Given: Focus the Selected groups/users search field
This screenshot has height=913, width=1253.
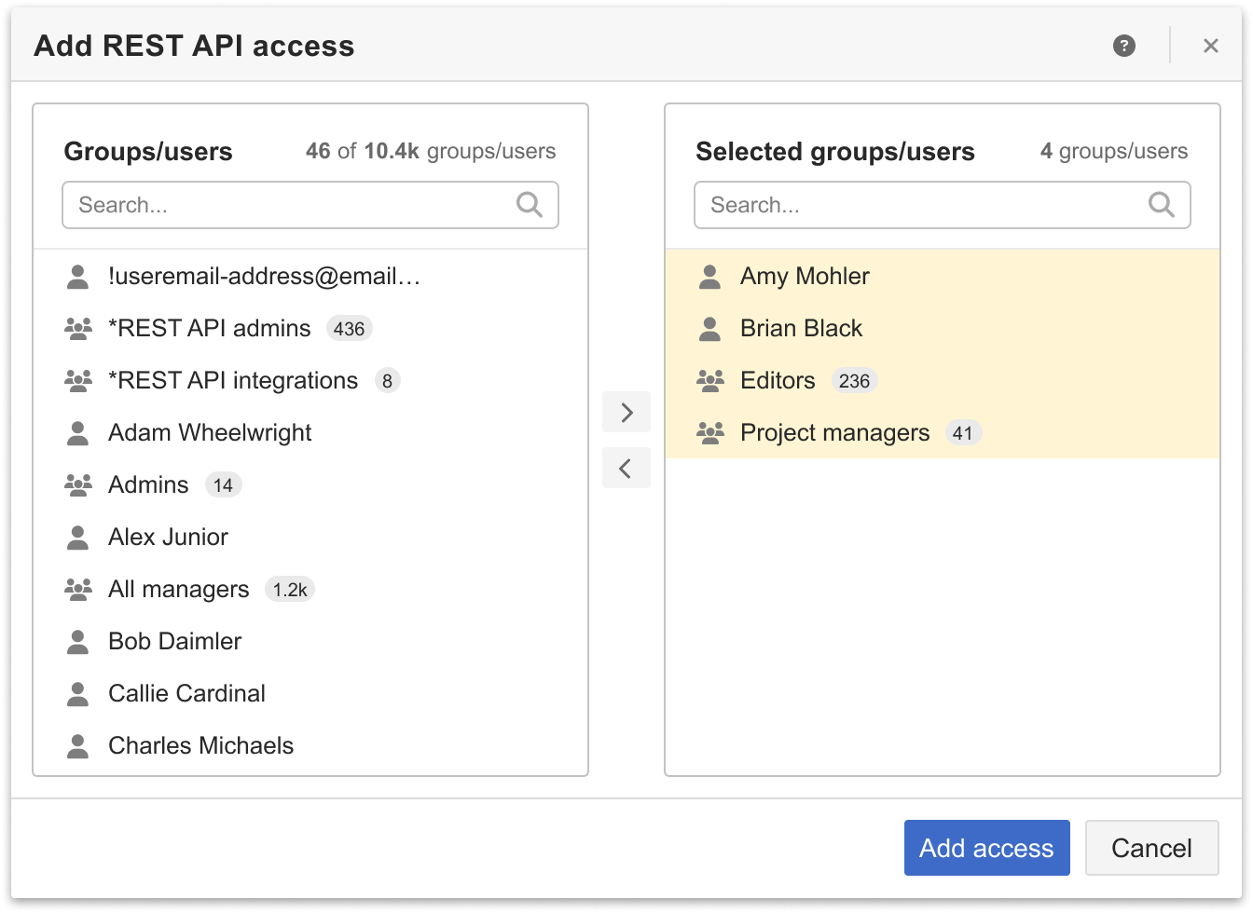Looking at the screenshot, I should click(x=923, y=205).
